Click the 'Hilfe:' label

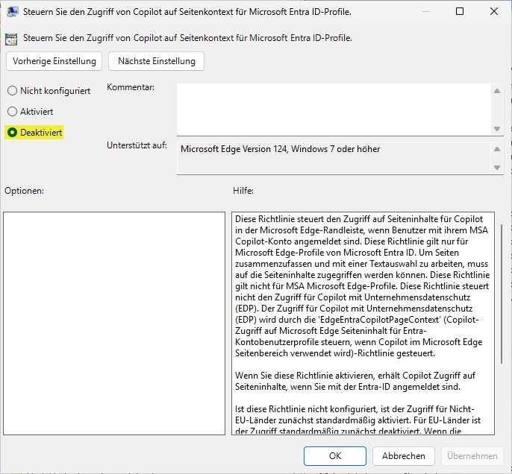[x=243, y=191]
